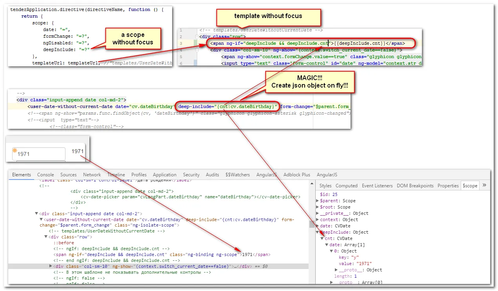
Task: Collapse the div class="row" DOM node
Action: point(45,237)
